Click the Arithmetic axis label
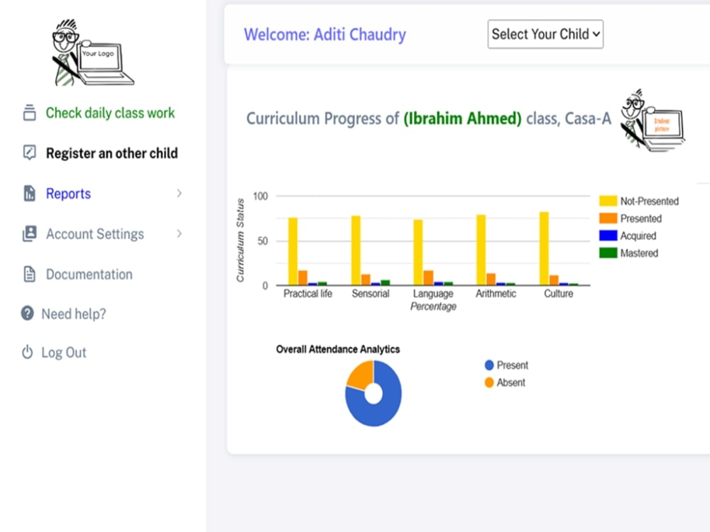This screenshot has height=532, width=710. click(x=496, y=294)
